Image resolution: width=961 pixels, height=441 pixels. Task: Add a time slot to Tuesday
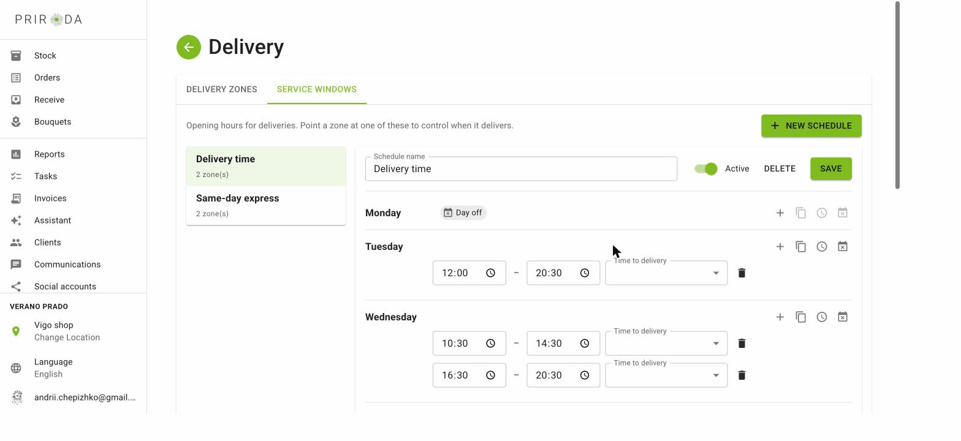[x=780, y=247]
